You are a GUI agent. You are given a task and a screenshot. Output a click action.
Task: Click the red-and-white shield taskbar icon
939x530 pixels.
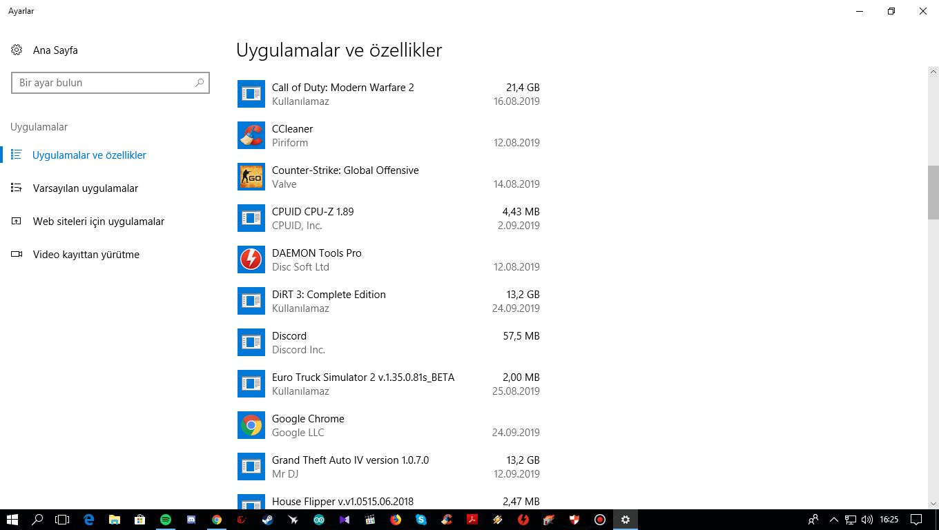point(574,520)
